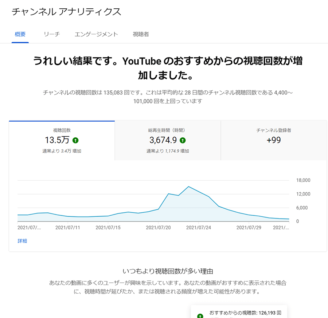Screen dimensions: 328x318
Task: Open the 視聴者 tab
Action: pyautogui.click(x=141, y=34)
